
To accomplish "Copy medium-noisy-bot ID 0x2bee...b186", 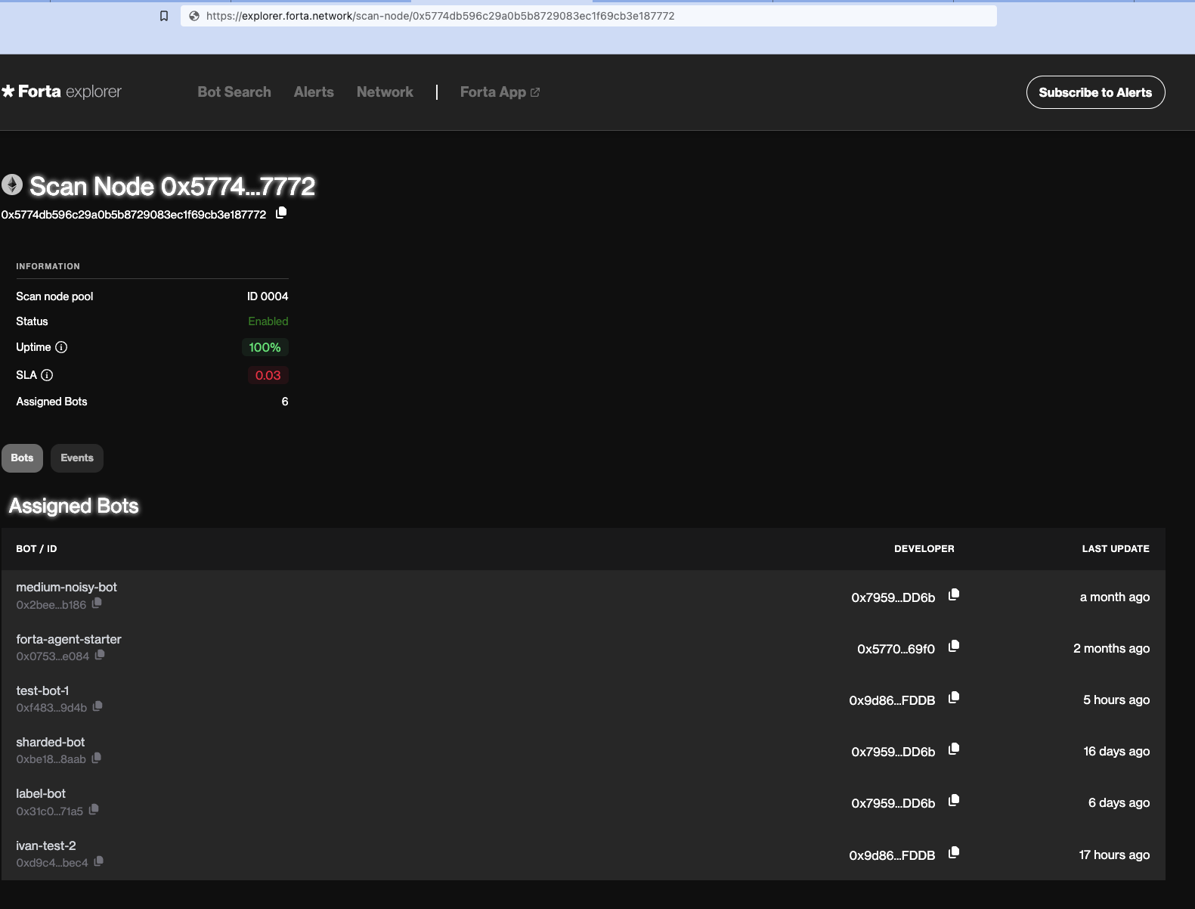I will coord(97,603).
